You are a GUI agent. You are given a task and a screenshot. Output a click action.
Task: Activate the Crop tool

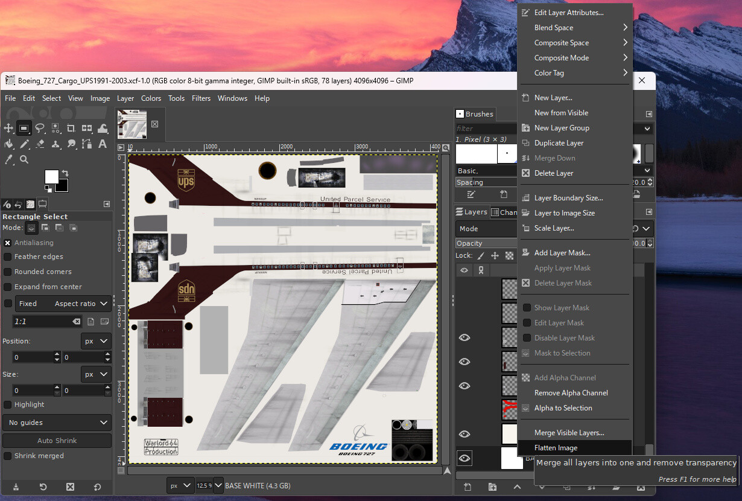click(x=71, y=128)
